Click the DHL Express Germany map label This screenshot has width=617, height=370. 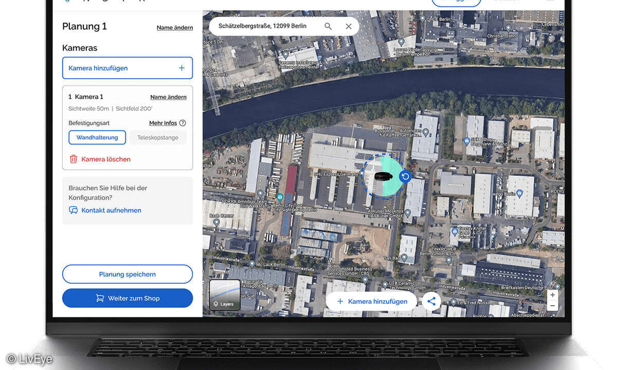coord(336,174)
